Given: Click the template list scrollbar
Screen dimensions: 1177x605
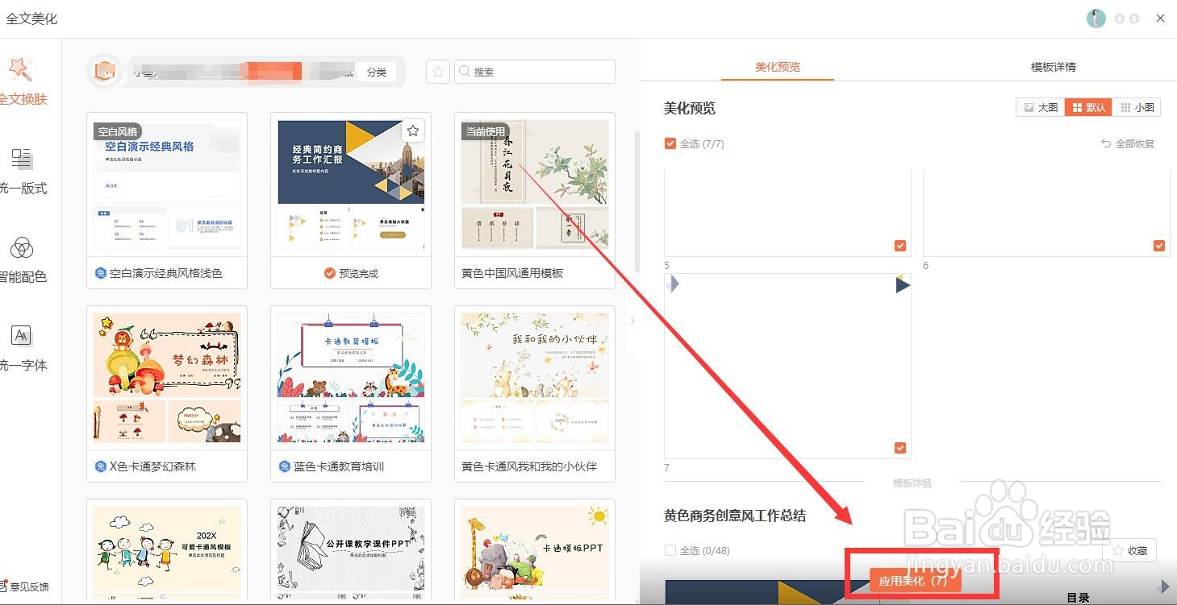Looking at the screenshot, I should [636, 201].
